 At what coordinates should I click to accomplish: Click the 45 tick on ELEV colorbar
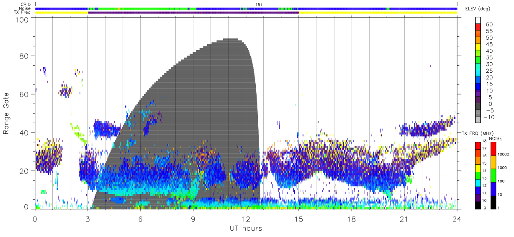pyautogui.click(x=489, y=44)
